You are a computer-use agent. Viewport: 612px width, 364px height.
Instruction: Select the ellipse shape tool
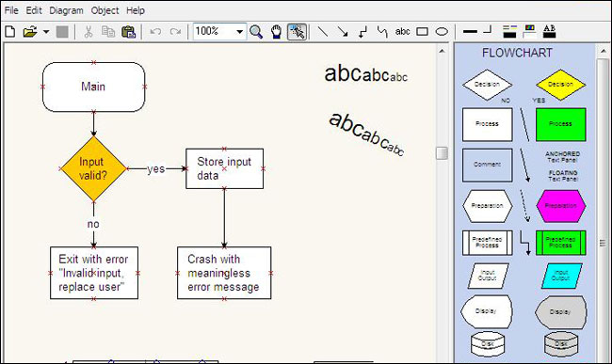click(442, 32)
